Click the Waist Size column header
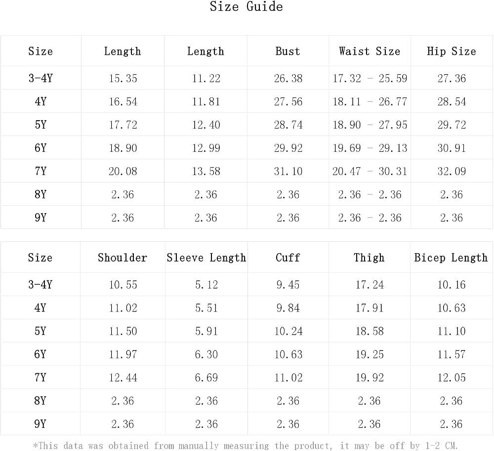The height and width of the screenshot is (451, 494). pyautogui.click(x=370, y=51)
